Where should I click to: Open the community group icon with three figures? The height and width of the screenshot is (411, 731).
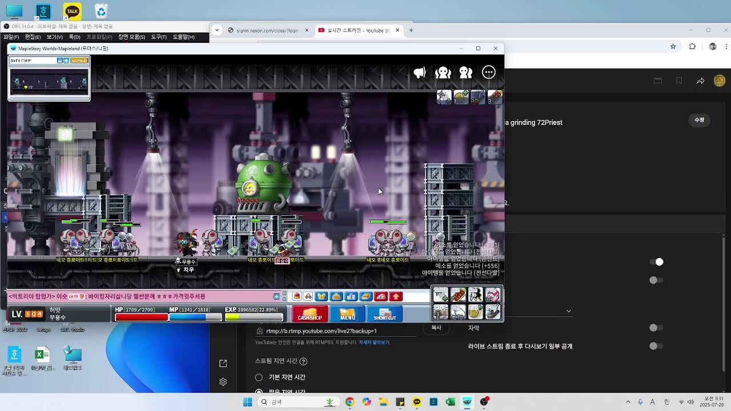click(x=443, y=72)
